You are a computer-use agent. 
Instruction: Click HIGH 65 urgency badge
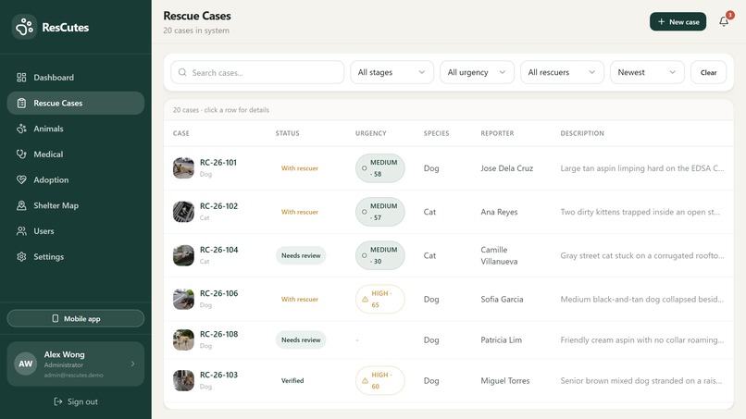coord(380,299)
